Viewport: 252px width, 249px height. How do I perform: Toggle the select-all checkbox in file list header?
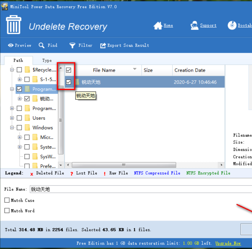(x=69, y=70)
